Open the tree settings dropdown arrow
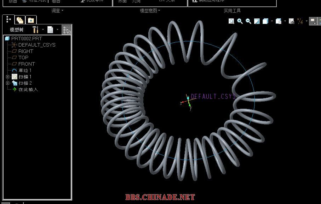This screenshot has width=321, height=204. click(x=43, y=30)
